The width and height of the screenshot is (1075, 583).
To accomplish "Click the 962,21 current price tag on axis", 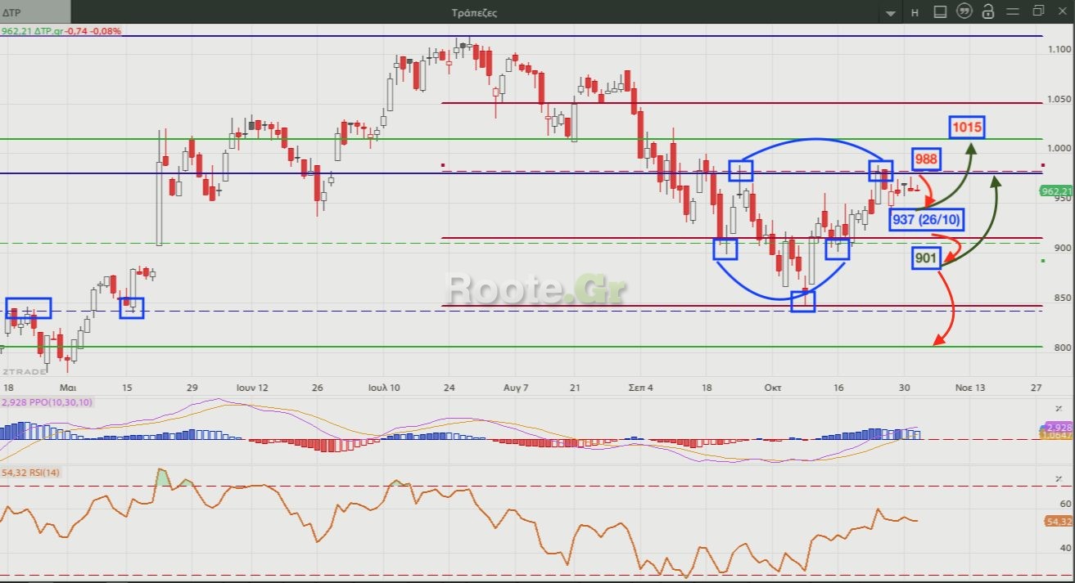I will click(1055, 191).
